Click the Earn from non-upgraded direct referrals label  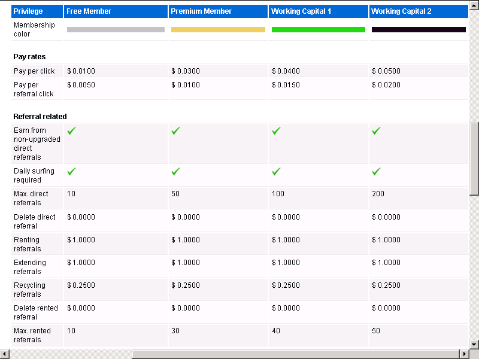click(37, 144)
